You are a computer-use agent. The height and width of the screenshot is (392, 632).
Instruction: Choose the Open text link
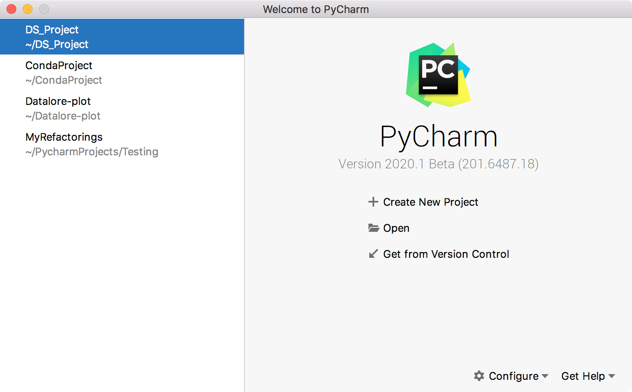[x=396, y=228]
